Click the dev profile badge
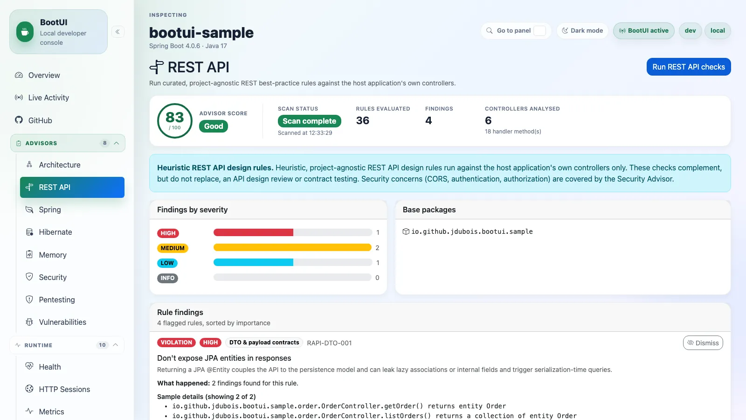Viewport: 746px width, 420px height. click(691, 31)
